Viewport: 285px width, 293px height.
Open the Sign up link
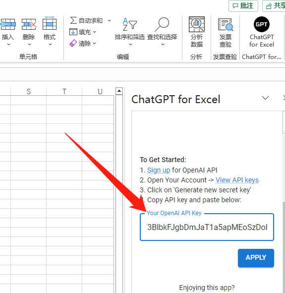(x=159, y=170)
